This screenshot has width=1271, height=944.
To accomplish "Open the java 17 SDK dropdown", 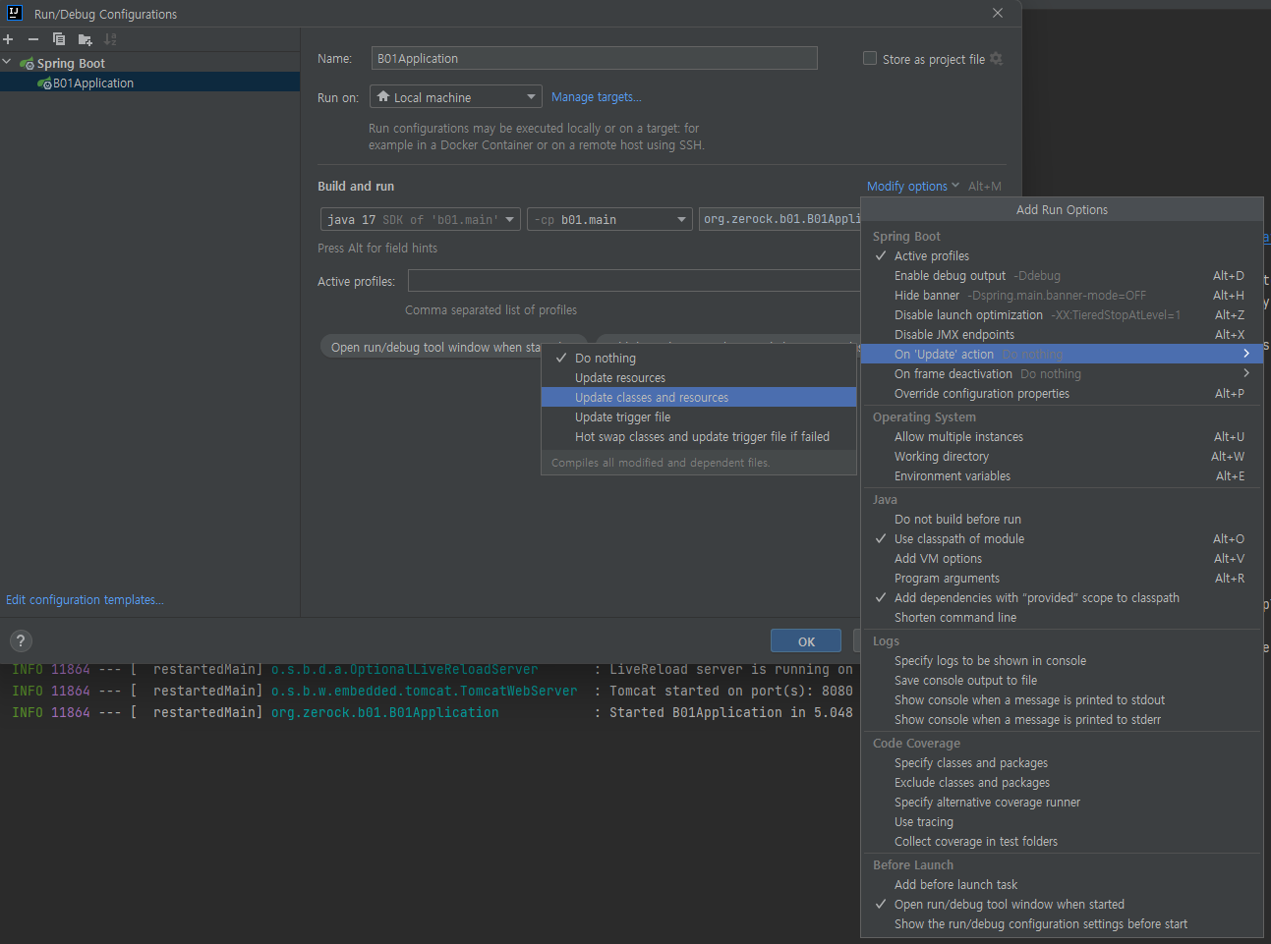I will click(421, 220).
